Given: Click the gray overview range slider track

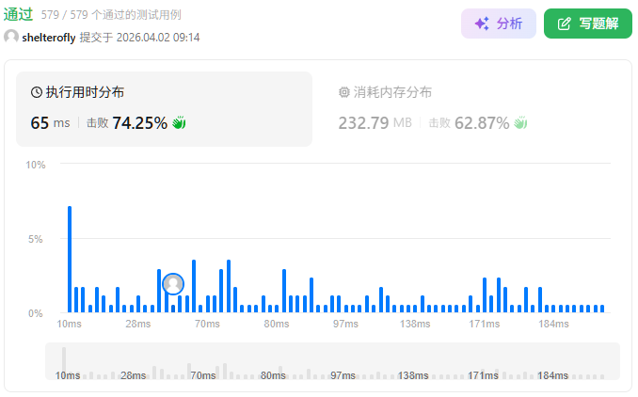Looking at the screenshot, I should click(332, 361).
